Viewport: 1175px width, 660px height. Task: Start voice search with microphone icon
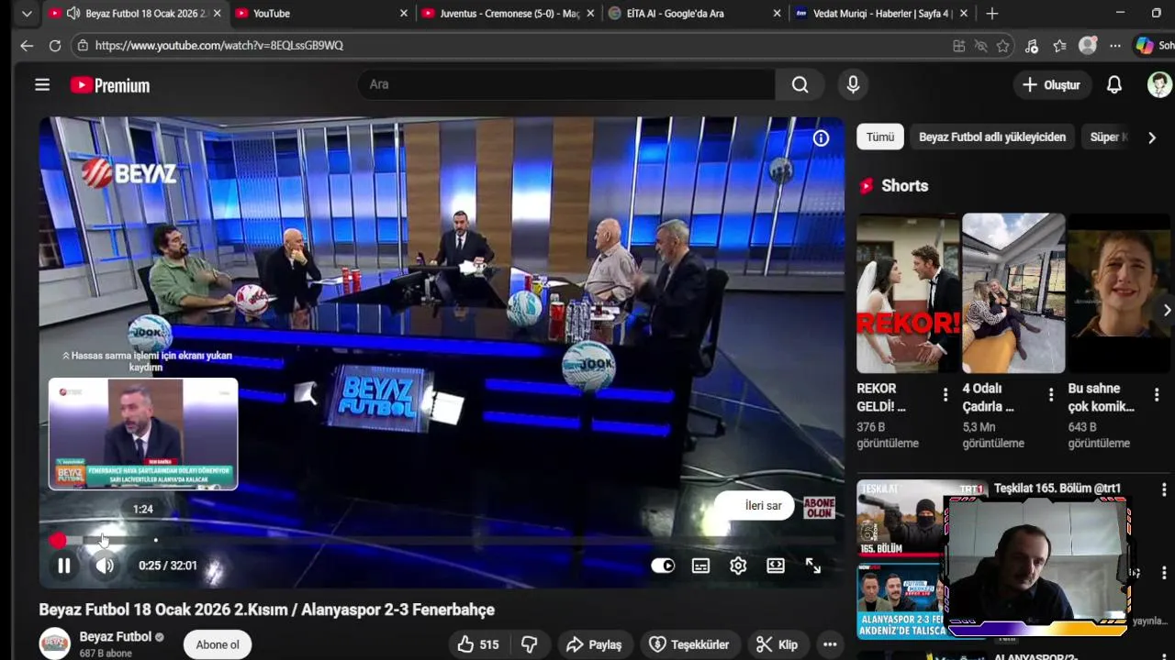[x=853, y=84]
